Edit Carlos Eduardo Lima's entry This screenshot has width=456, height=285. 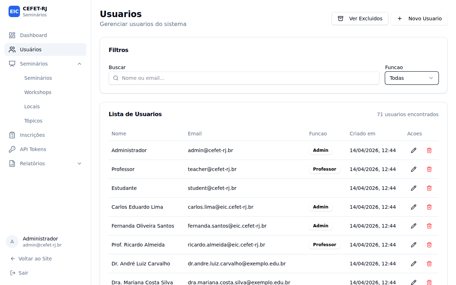click(x=414, y=207)
